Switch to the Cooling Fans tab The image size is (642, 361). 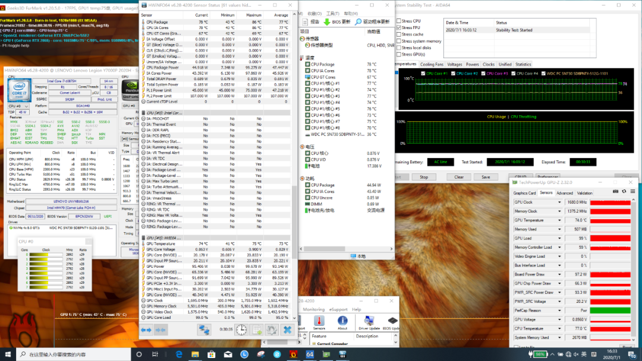pyautogui.click(x=432, y=64)
